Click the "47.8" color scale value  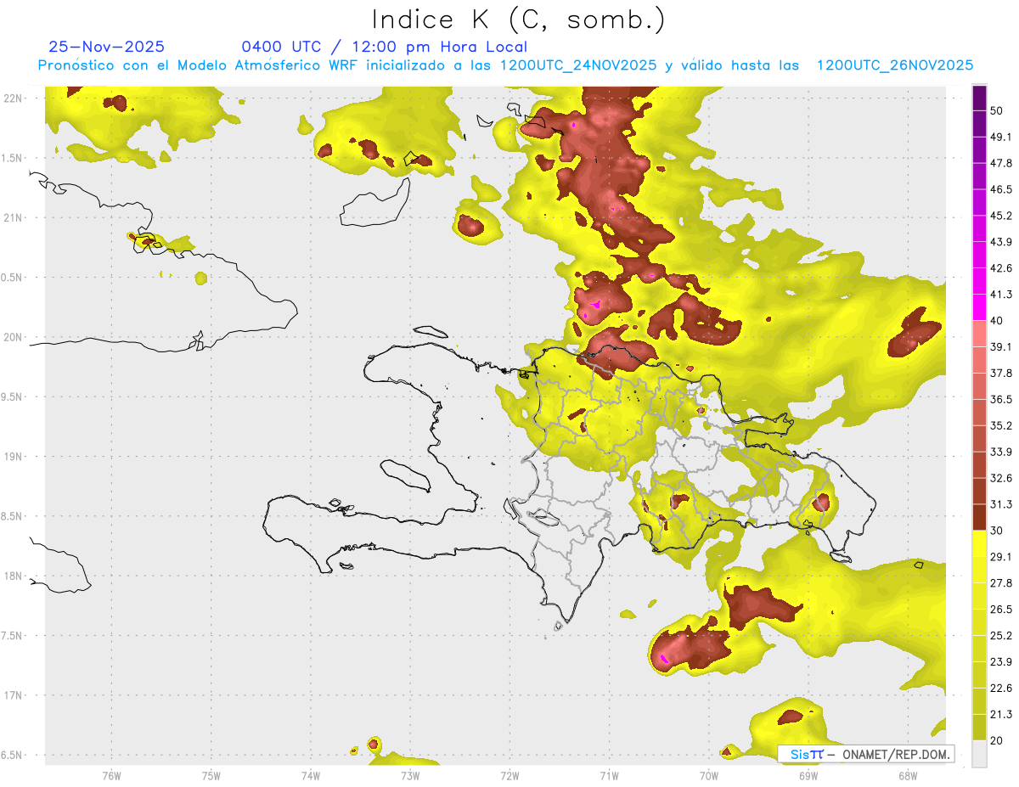[x=1001, y=163]
